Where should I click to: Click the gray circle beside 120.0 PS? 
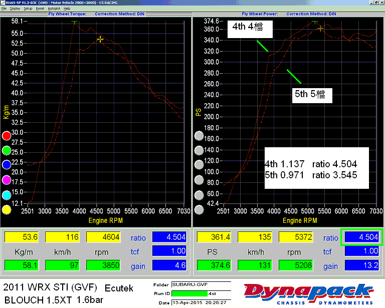(199, 165)
